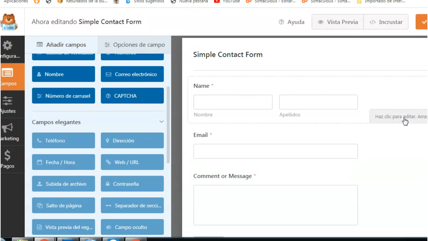
Task: Insert a Campo oculto field
Action: point(132,227)
